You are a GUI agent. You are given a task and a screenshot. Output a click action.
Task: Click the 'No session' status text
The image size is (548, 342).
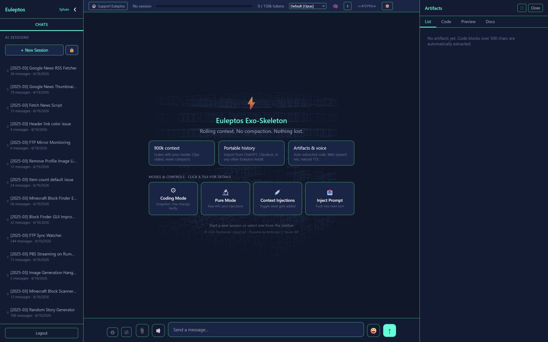142,6
